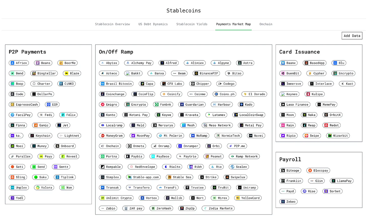Click the Strike logo icon
Image resolution: width=368 pixels, height=216 pixels.
[202, 177]
